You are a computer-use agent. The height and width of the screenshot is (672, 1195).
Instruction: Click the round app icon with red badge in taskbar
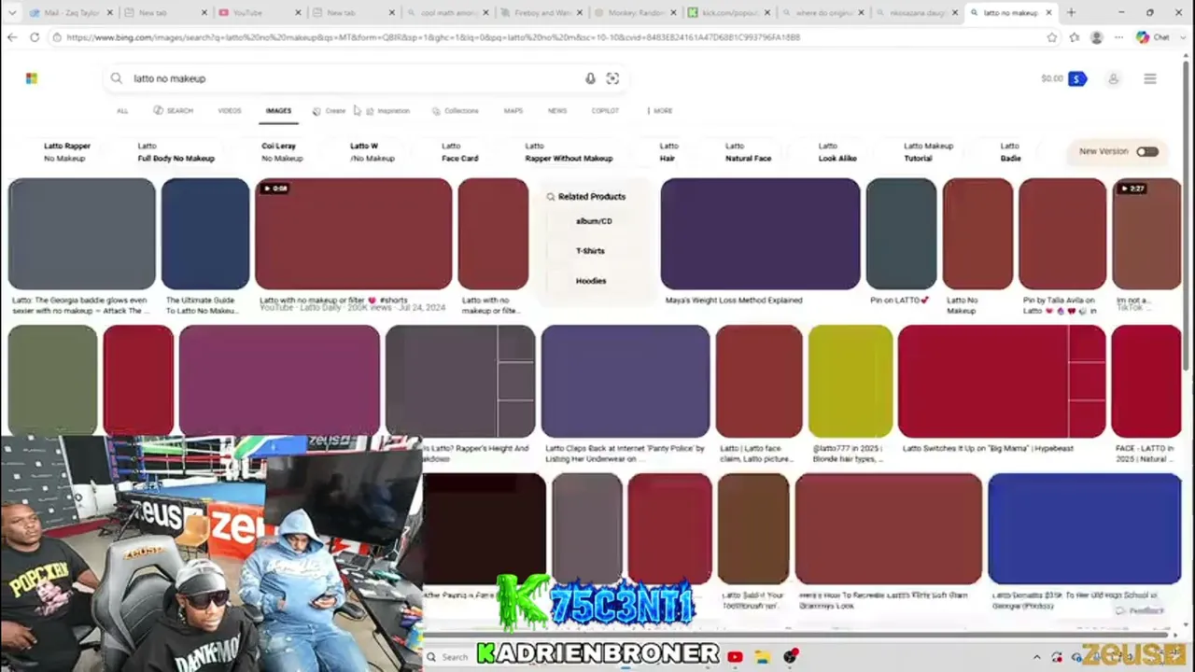(x=792, y=657)
